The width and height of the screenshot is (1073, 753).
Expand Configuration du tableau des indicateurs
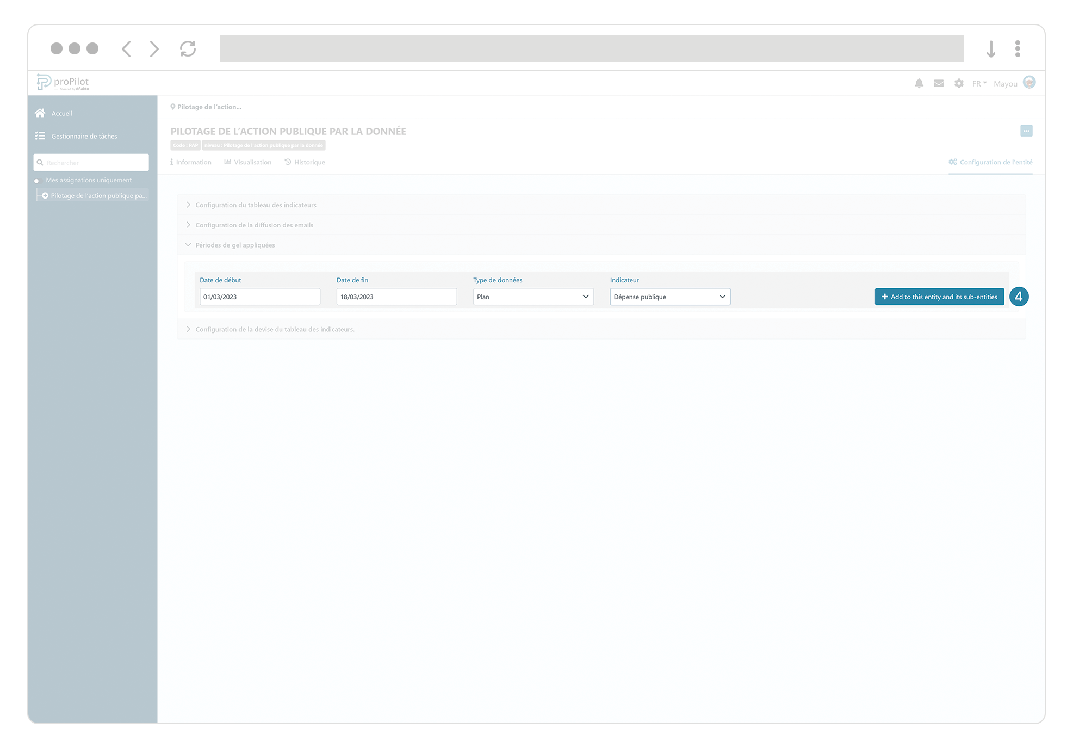[x=255, y=205]
